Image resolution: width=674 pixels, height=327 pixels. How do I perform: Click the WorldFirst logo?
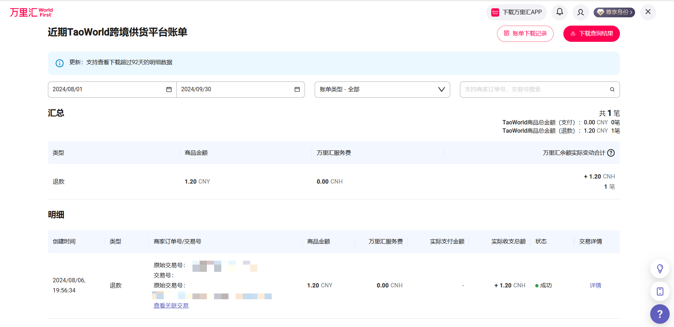31,12
